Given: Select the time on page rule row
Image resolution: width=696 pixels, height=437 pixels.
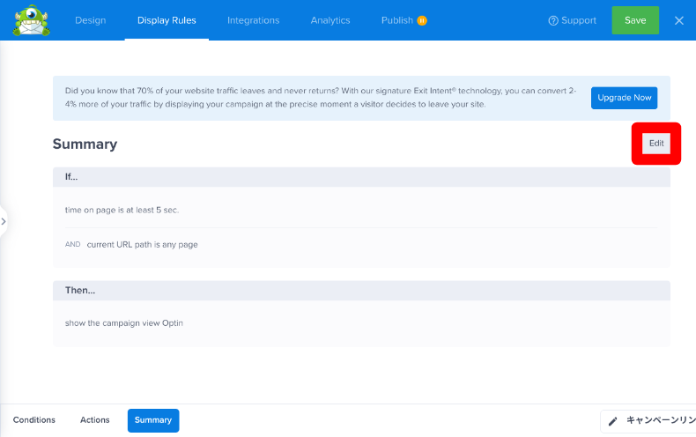Looking at the screenshot, I should pos(122,210).
